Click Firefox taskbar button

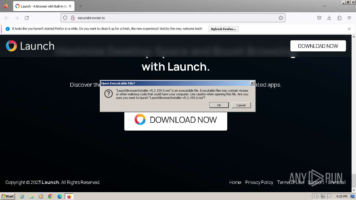(69, 196)
